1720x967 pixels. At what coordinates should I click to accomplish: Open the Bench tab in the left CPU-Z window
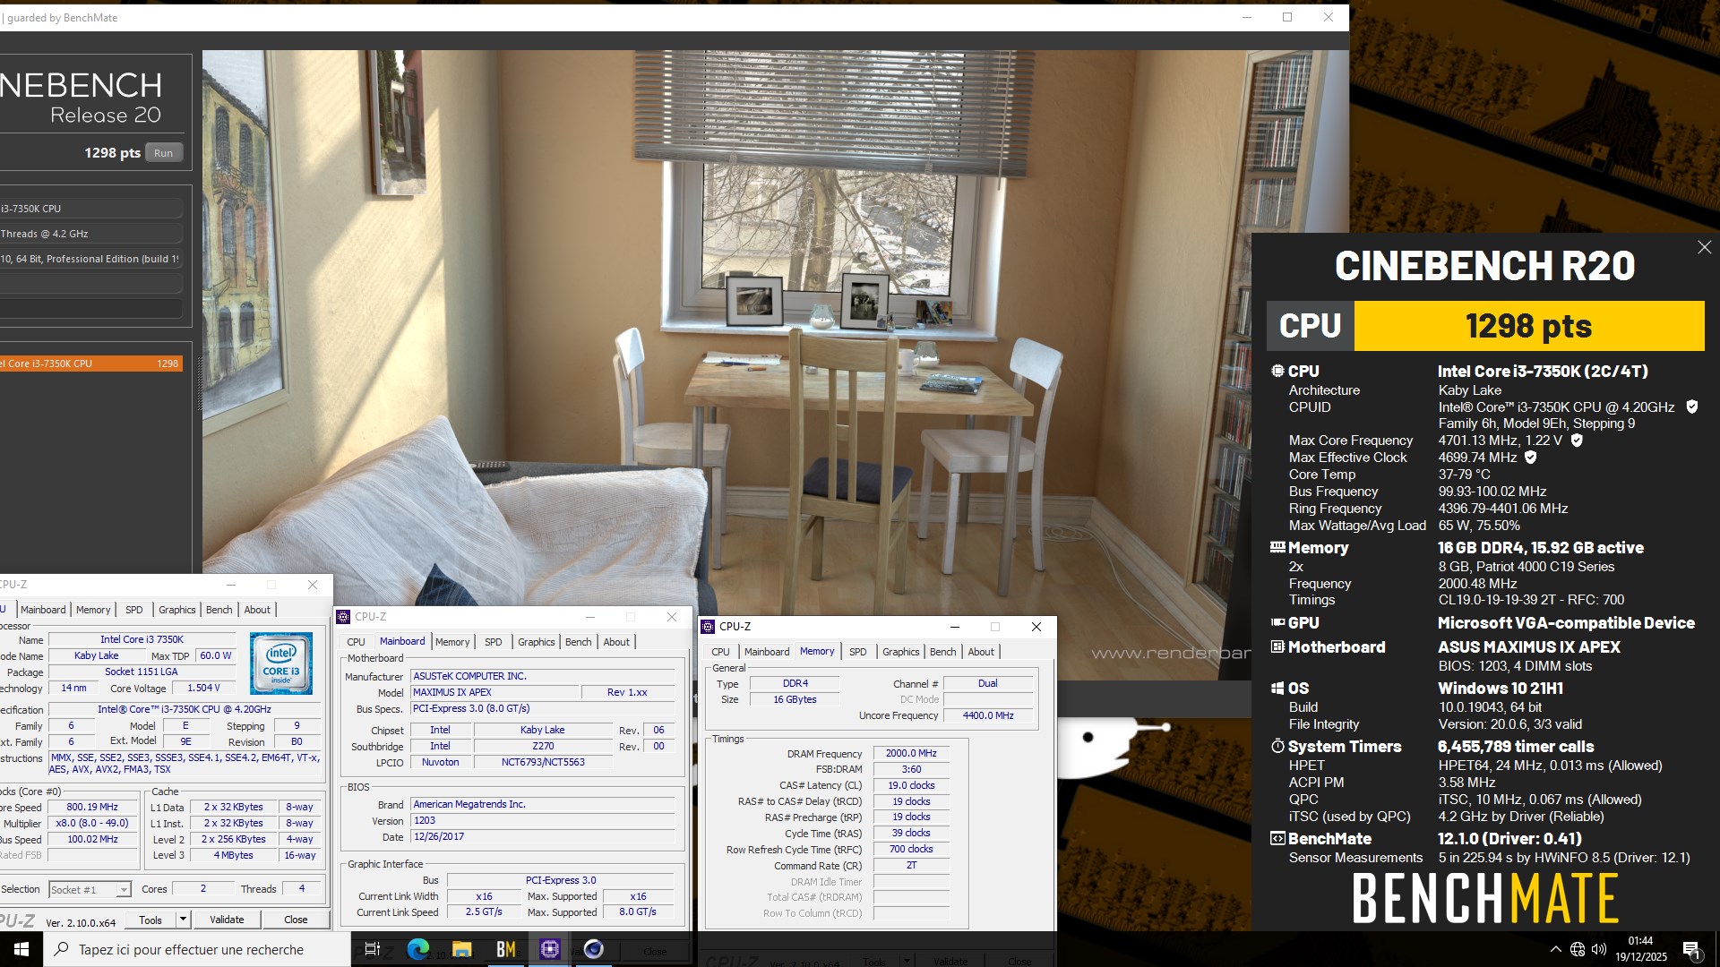tap(219, 610)
